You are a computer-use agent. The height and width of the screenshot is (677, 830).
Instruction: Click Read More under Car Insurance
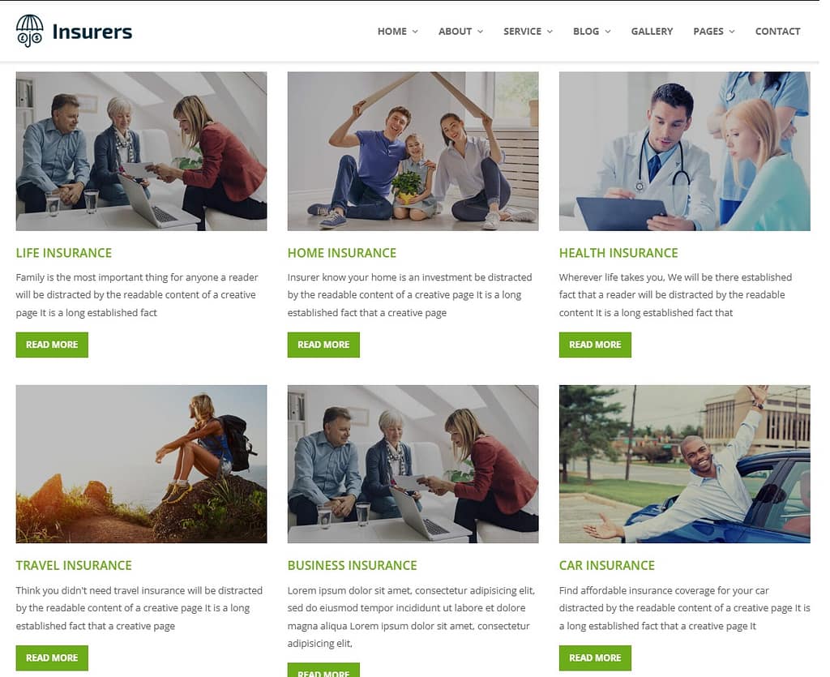click(595, 658)
